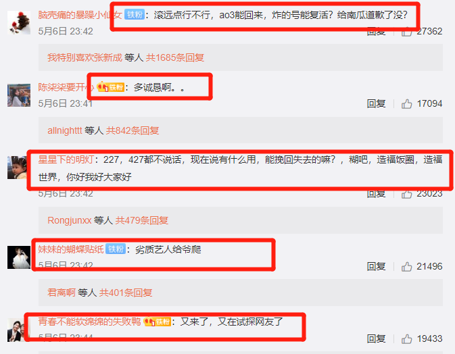The width and height of the screenshot is (455, 354).
Task: Click blue 铁粉 badge of 妹妹的蝴蝶贴纸
Action: click(116, 249)
